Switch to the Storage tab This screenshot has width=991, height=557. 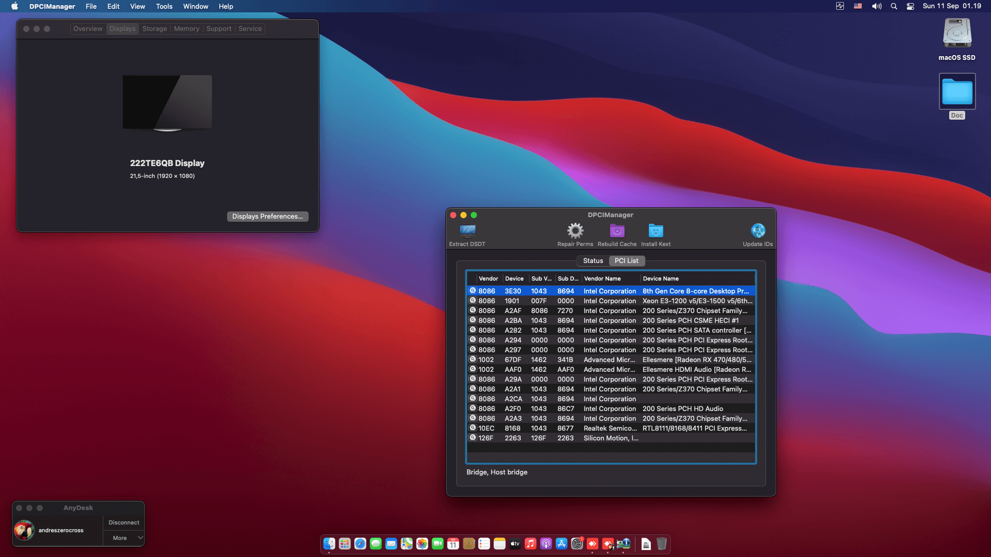pos(154,29)
